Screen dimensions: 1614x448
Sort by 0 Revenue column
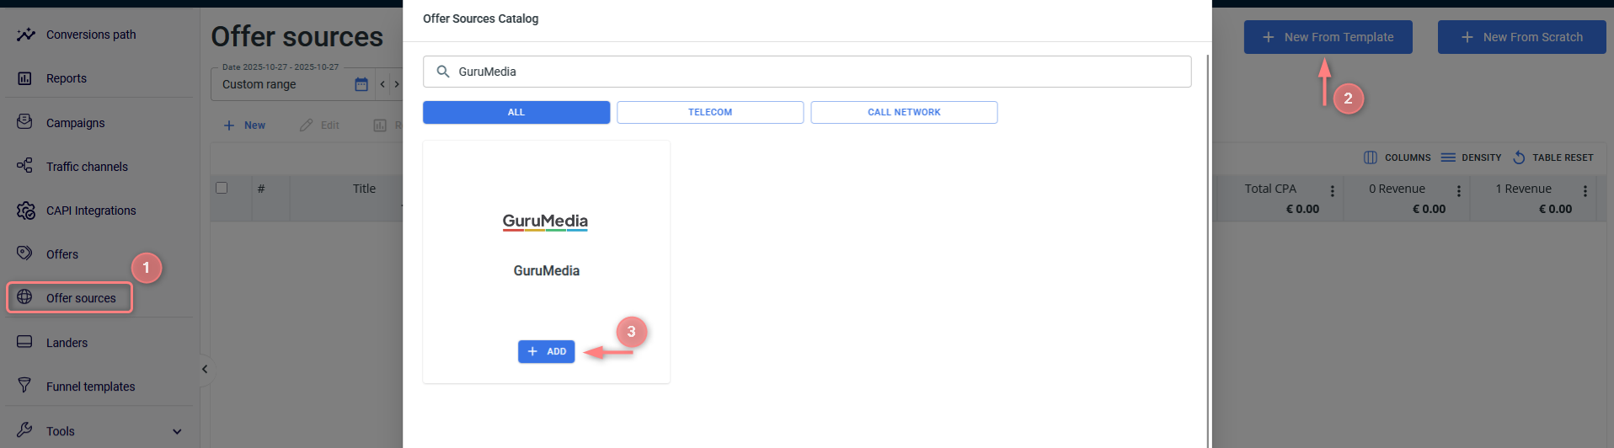point(1397,189)
